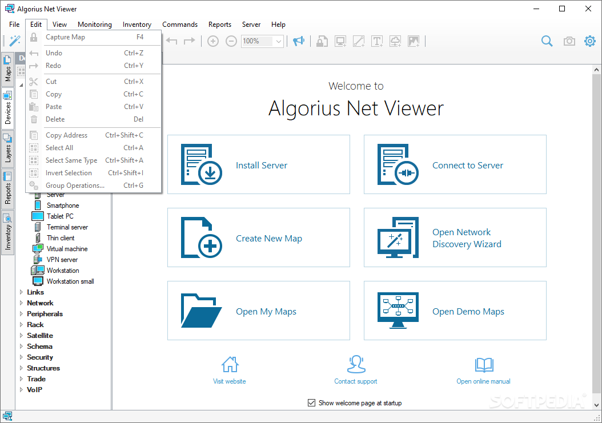Click the redo arrow toolbar icon

189,41
